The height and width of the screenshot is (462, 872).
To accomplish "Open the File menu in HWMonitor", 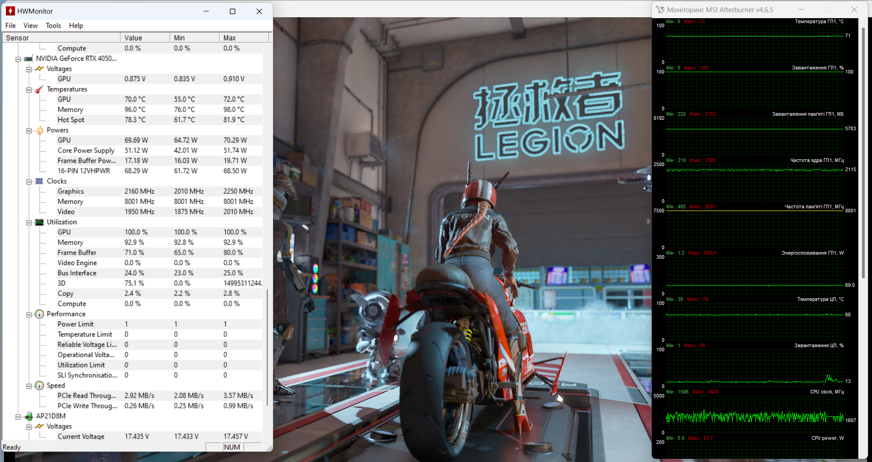I will coord(10,25).
